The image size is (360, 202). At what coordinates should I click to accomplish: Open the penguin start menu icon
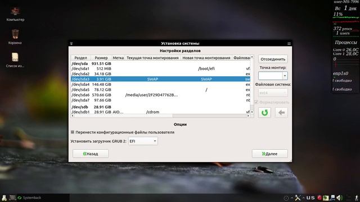click(4, 198)
